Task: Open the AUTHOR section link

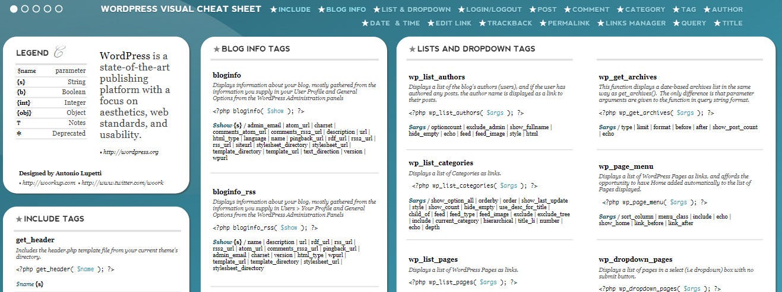Action: tap(727, 9)
